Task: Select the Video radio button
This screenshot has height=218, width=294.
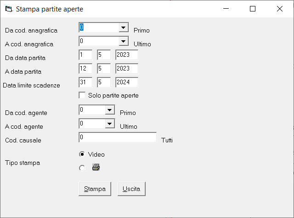Action: coord(82,154)
